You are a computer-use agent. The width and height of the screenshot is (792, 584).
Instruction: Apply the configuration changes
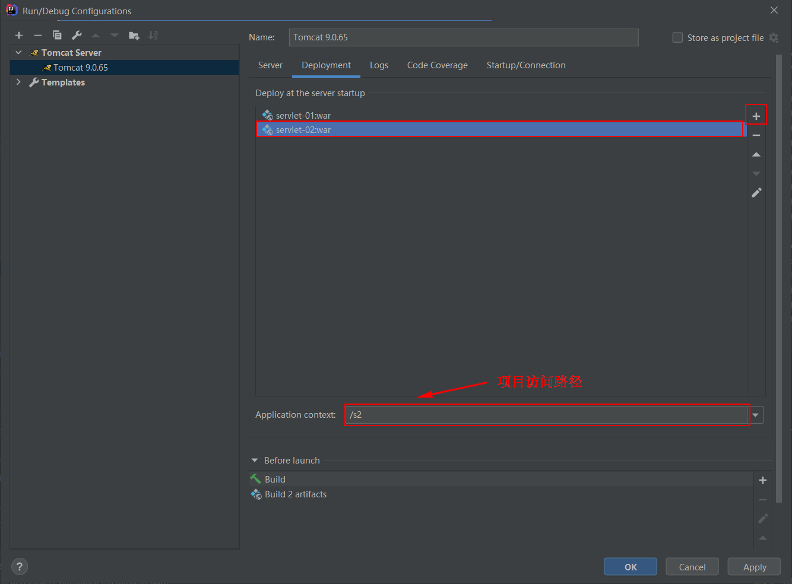point(755,567)
